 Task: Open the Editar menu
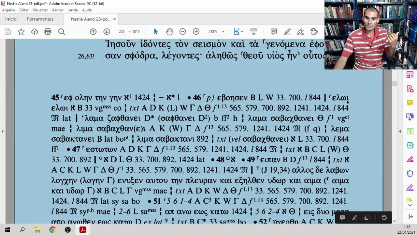pyautogui.click(x=24, y=10)
